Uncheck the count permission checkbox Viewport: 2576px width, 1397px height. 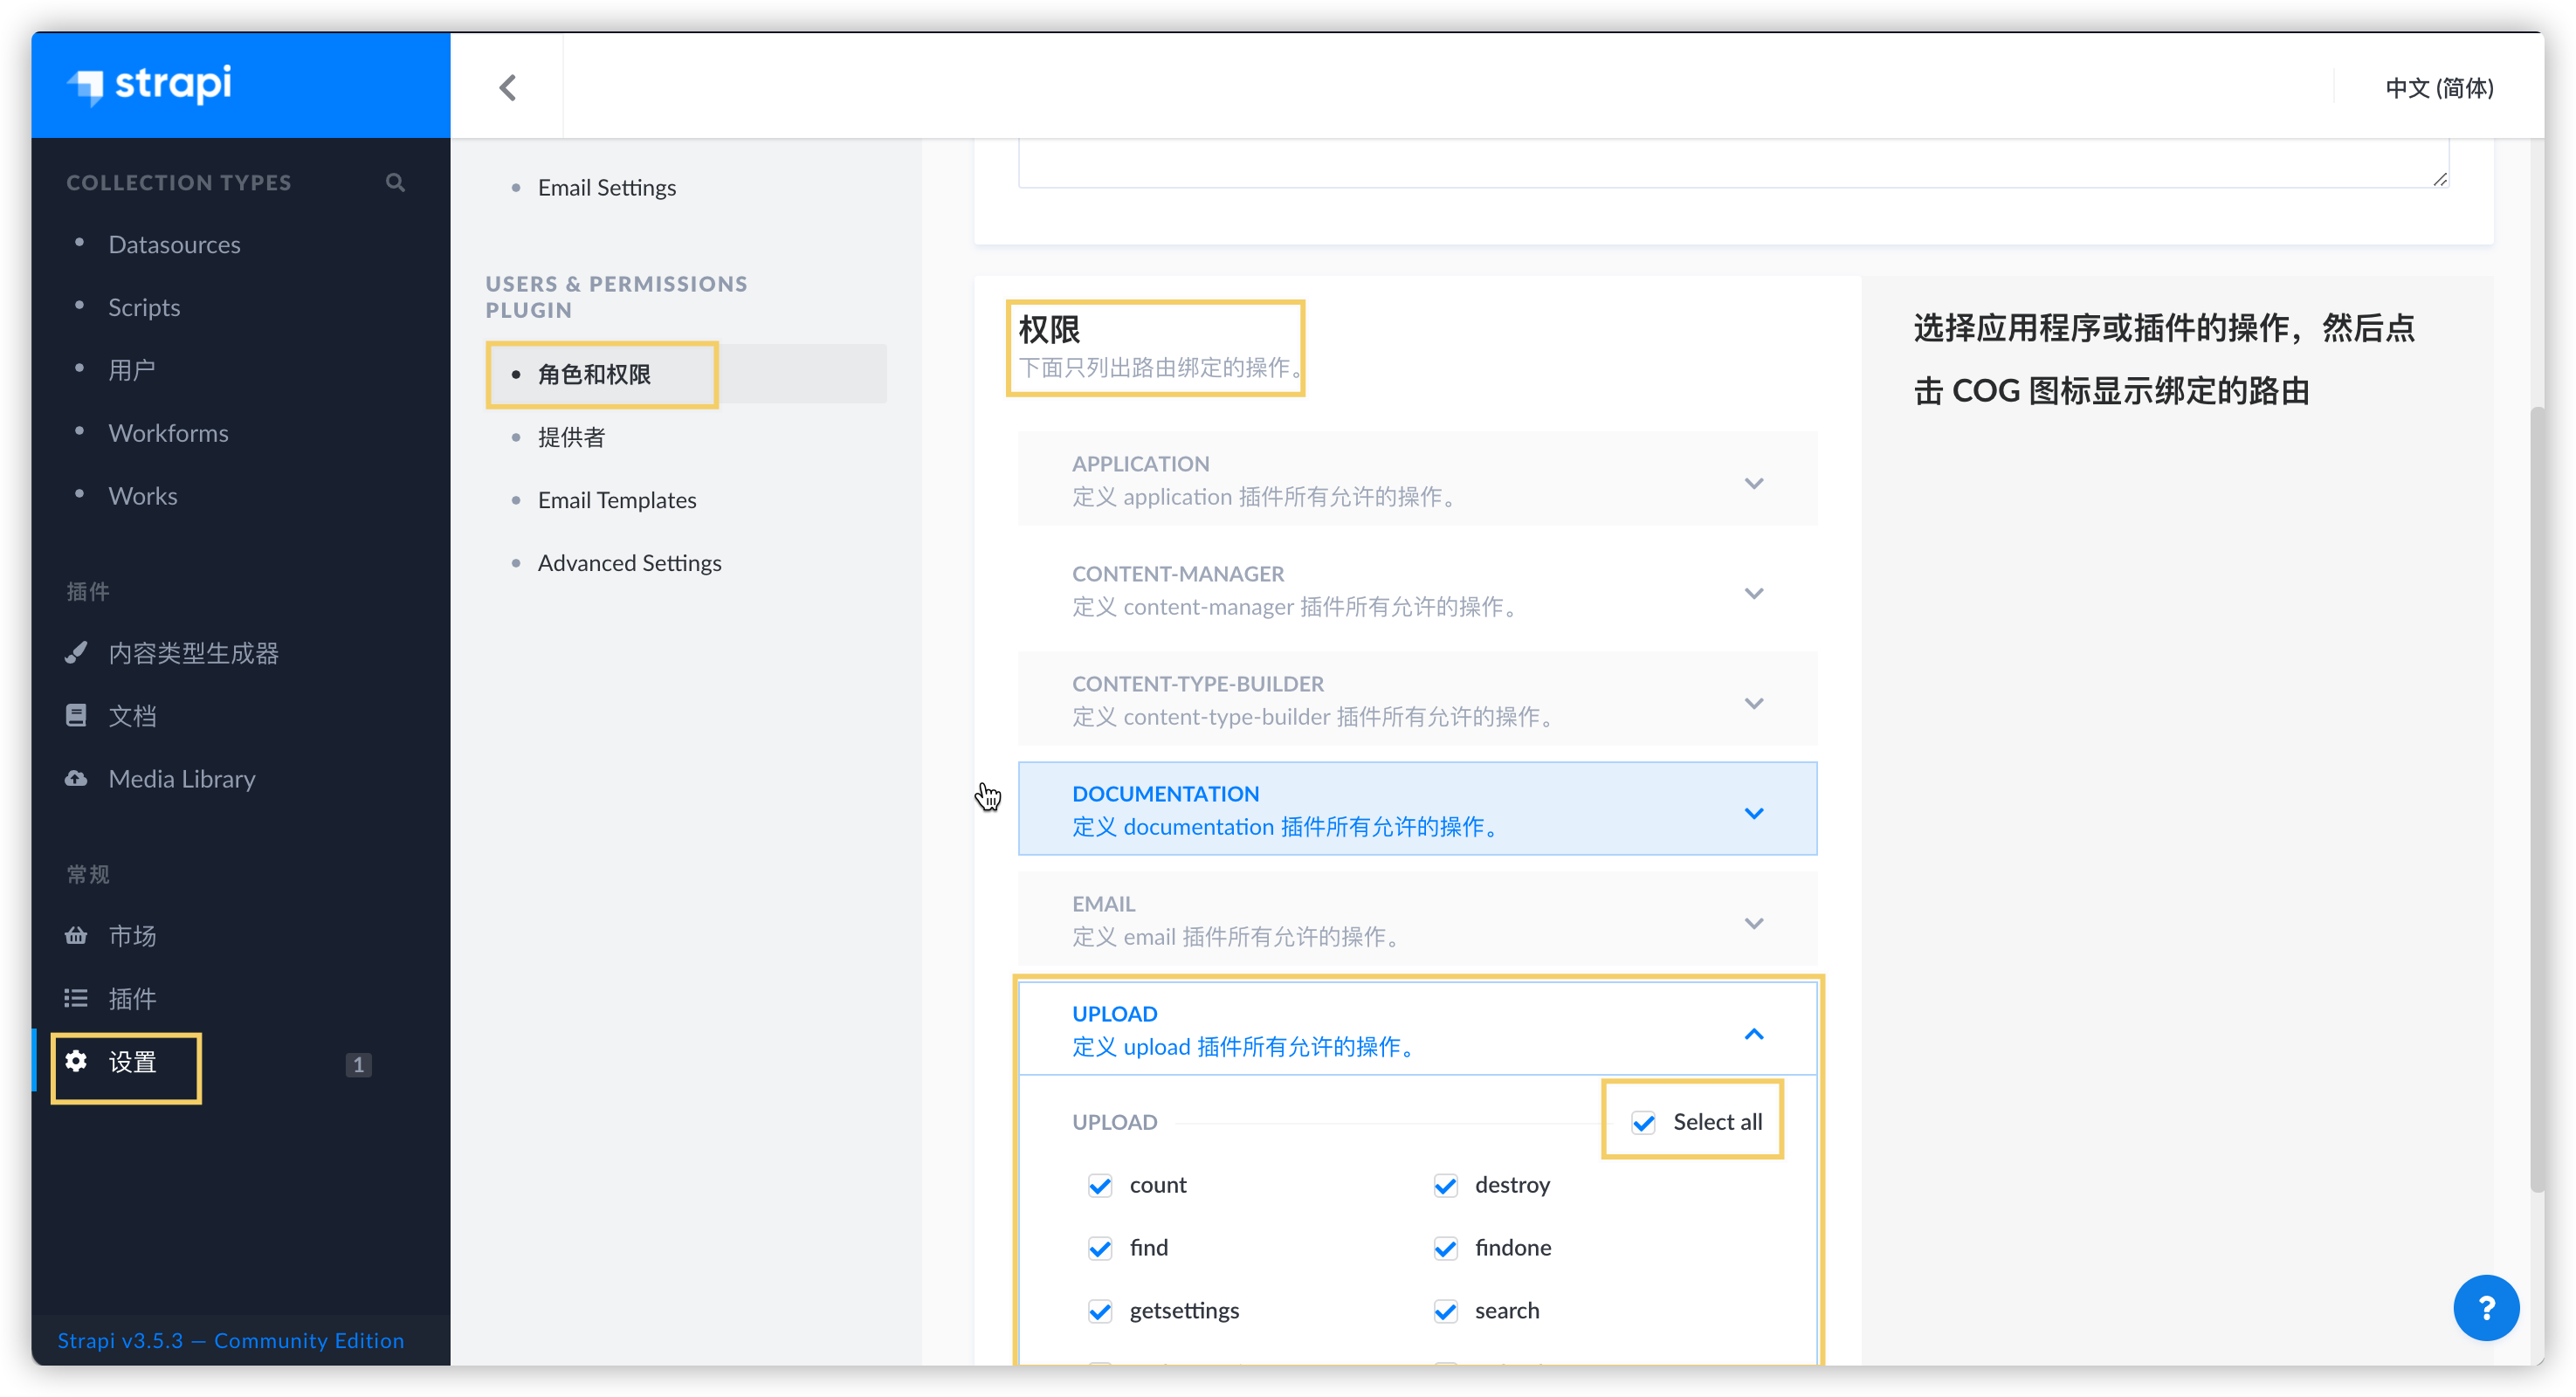tap(1100, 1185)
